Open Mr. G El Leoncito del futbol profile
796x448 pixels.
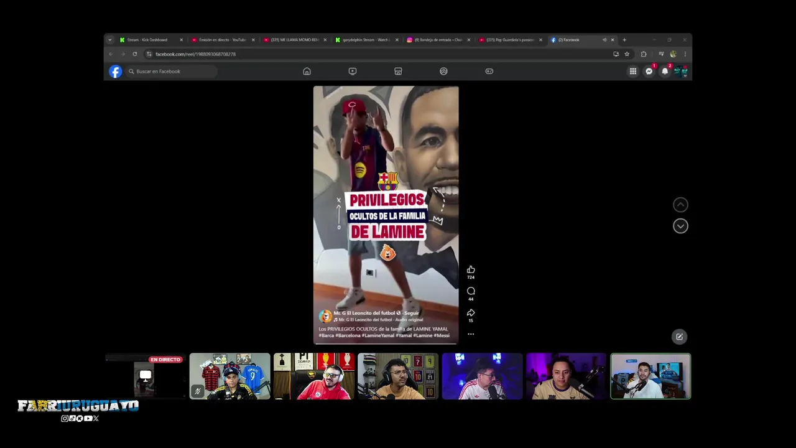pos(364,313)
